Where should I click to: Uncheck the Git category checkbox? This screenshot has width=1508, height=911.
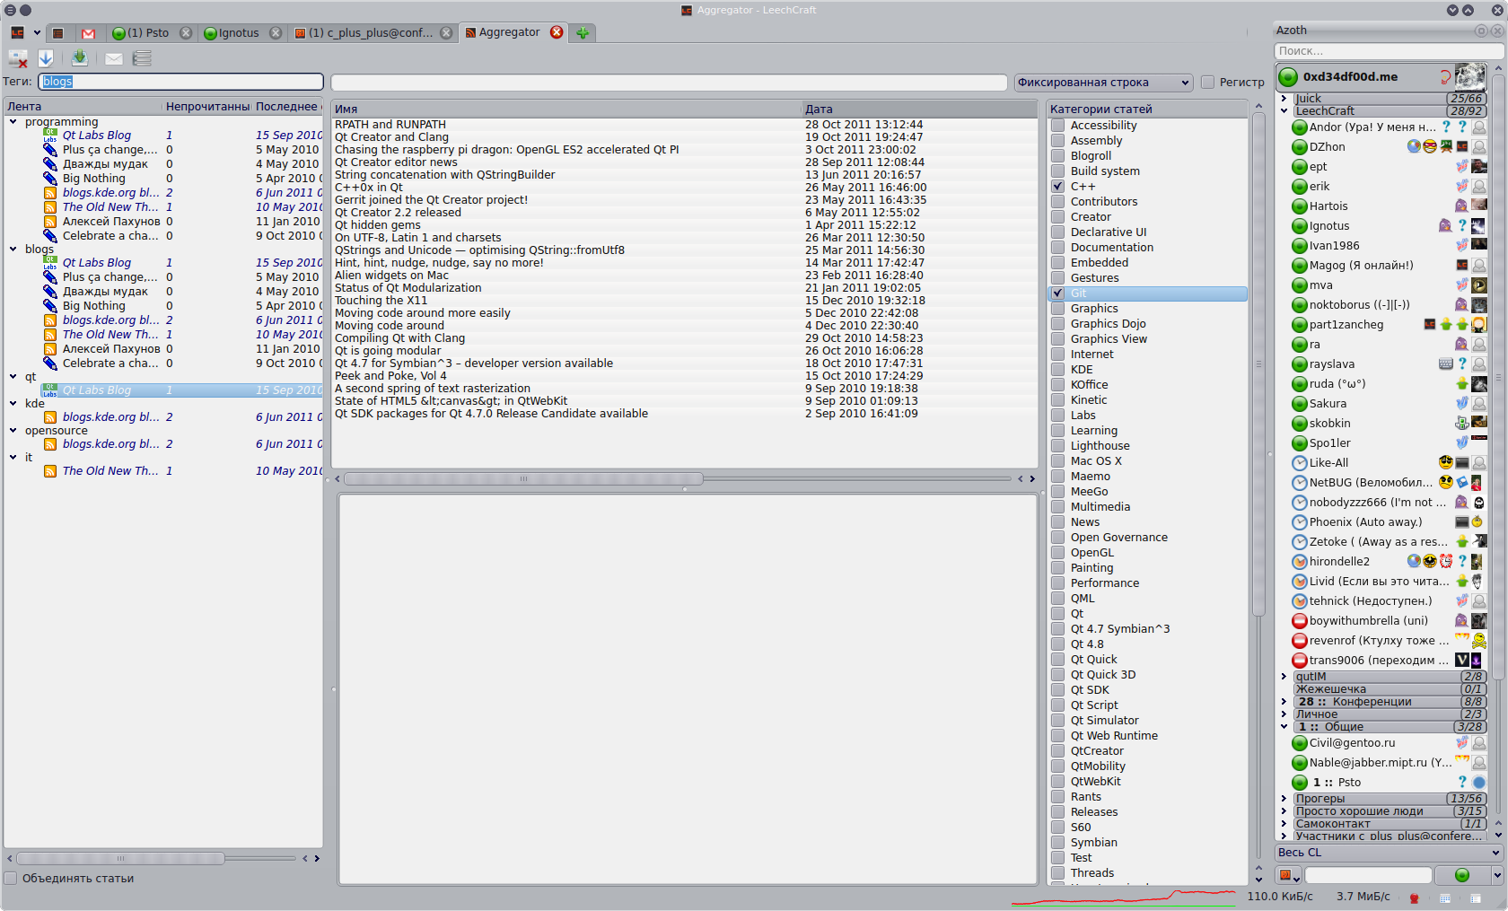(x=1058, y=293)
